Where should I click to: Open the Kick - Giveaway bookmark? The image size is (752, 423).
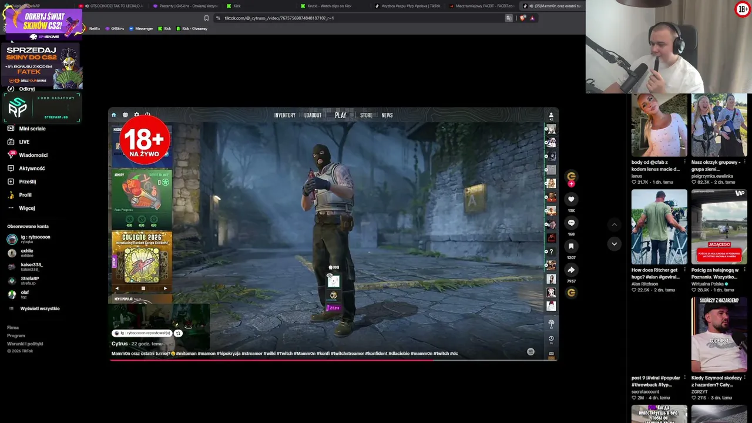192,29
